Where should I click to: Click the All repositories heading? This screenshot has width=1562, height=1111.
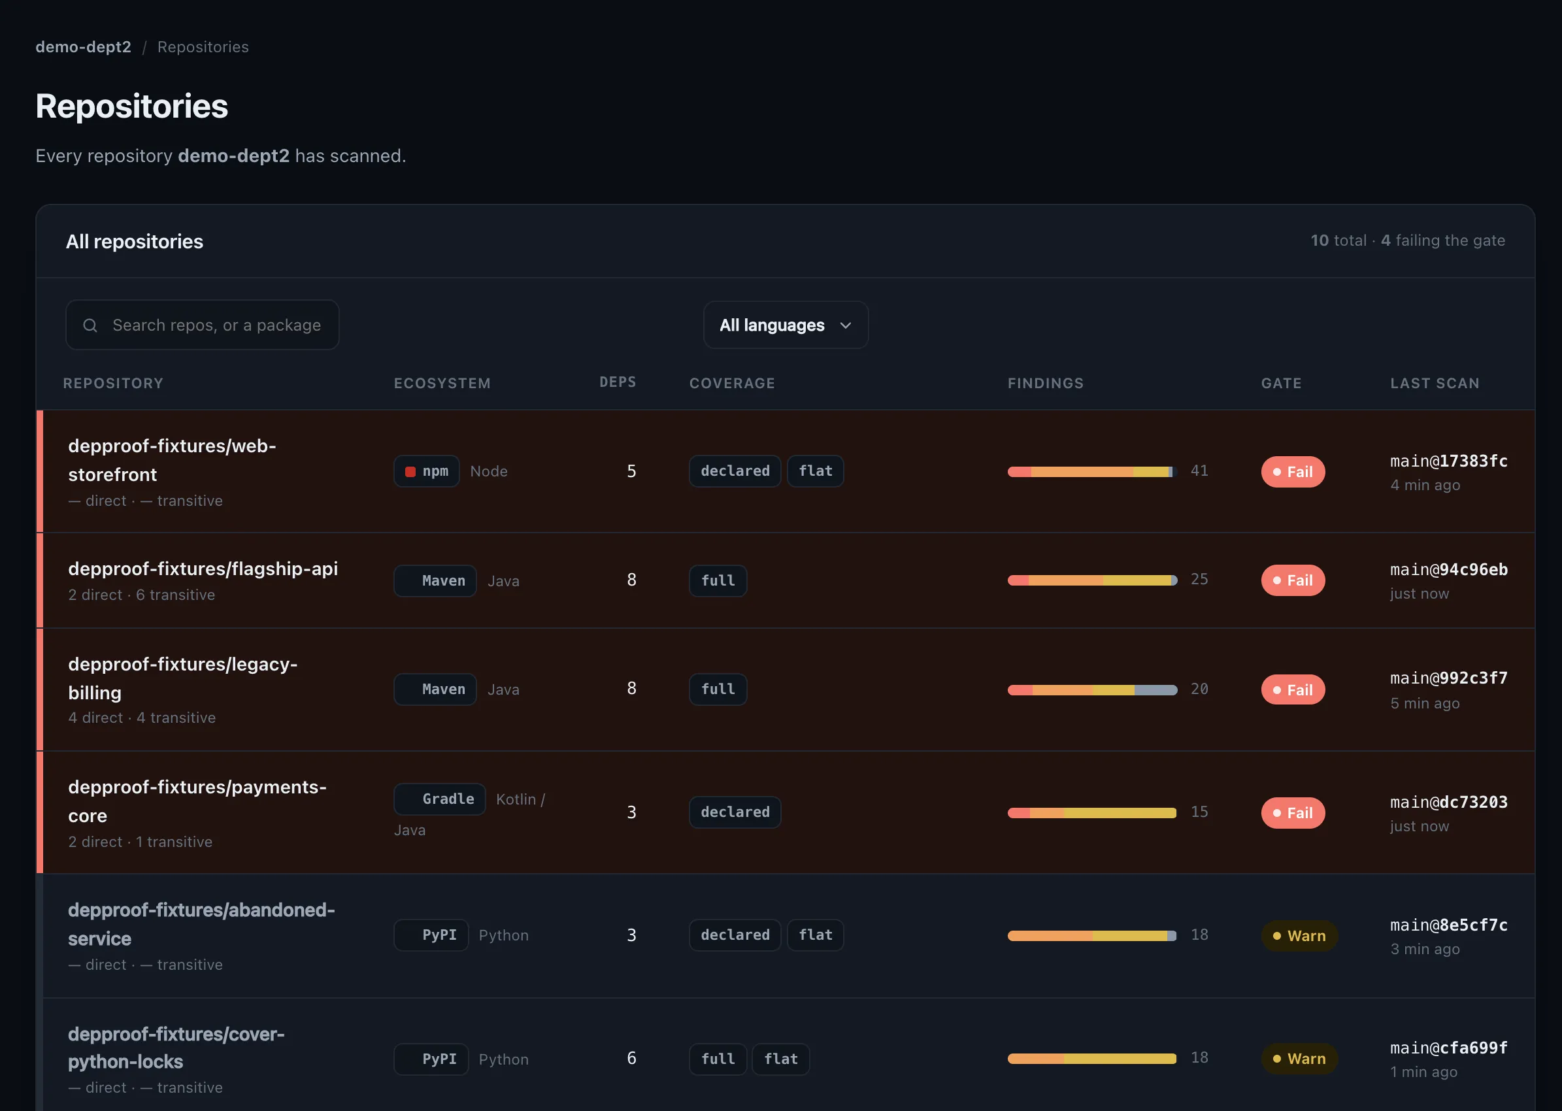tap(135, 242)
